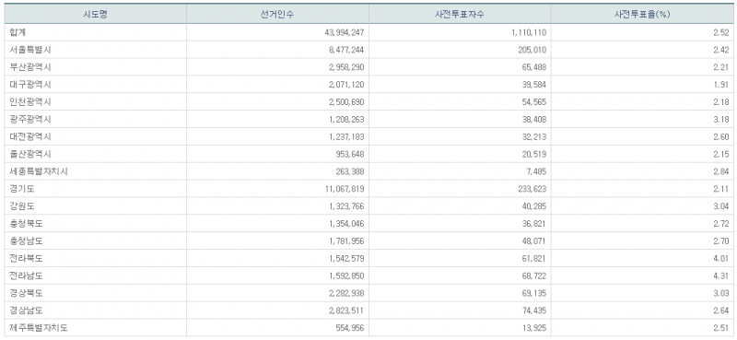Select the 합계 row label
The width and height of the screenshot is (737, 340).
[17, 32]
